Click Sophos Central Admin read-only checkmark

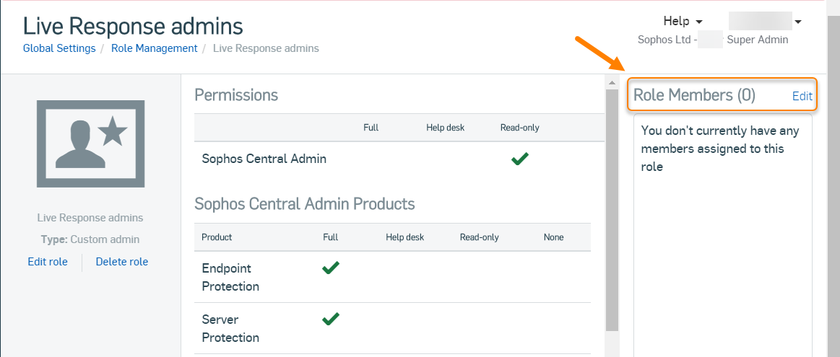[519, 159]
